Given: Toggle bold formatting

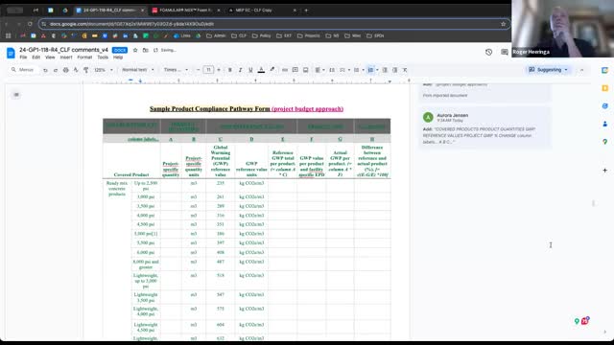Looking at the screenshot, I should [230, 70].
